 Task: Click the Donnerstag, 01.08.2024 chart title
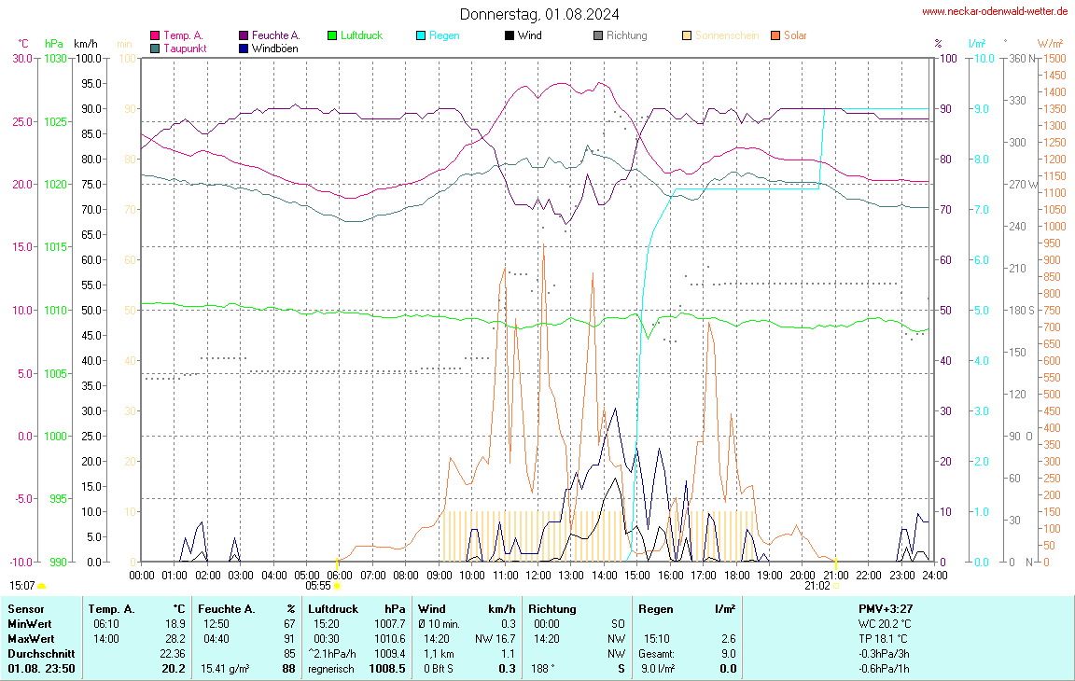[538, 14]
